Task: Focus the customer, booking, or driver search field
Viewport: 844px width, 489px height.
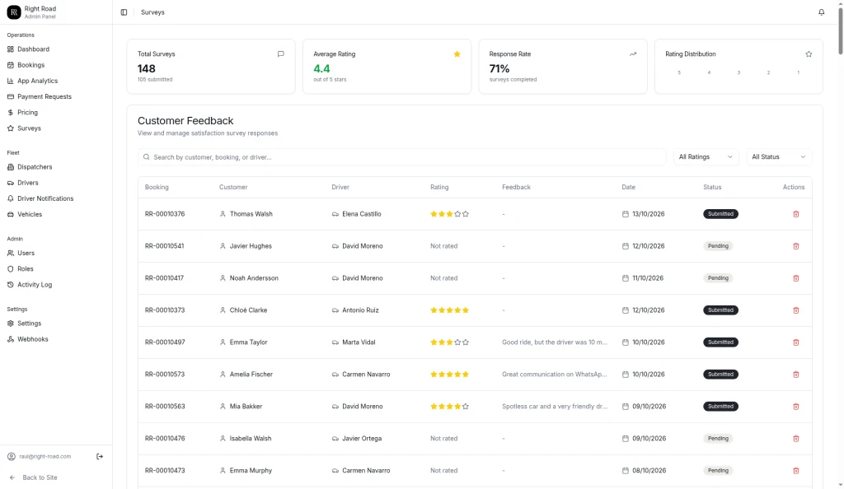Action: [401, 157]
